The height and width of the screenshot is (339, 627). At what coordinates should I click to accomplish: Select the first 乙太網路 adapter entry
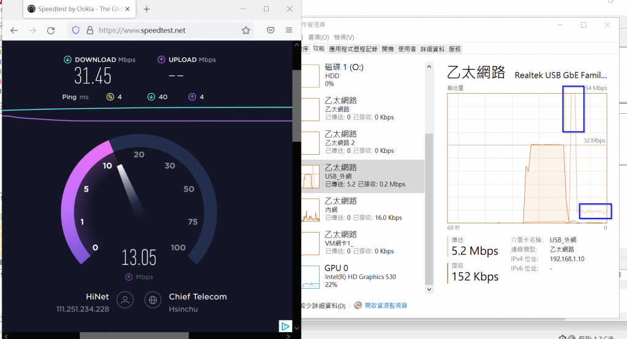click(x=362, y=109)
